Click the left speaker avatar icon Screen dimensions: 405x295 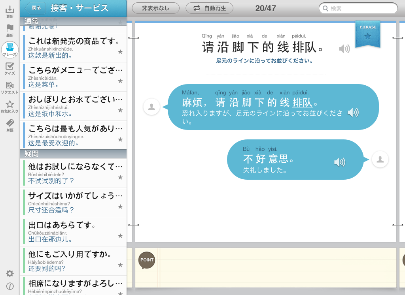[x=151, y=107]
